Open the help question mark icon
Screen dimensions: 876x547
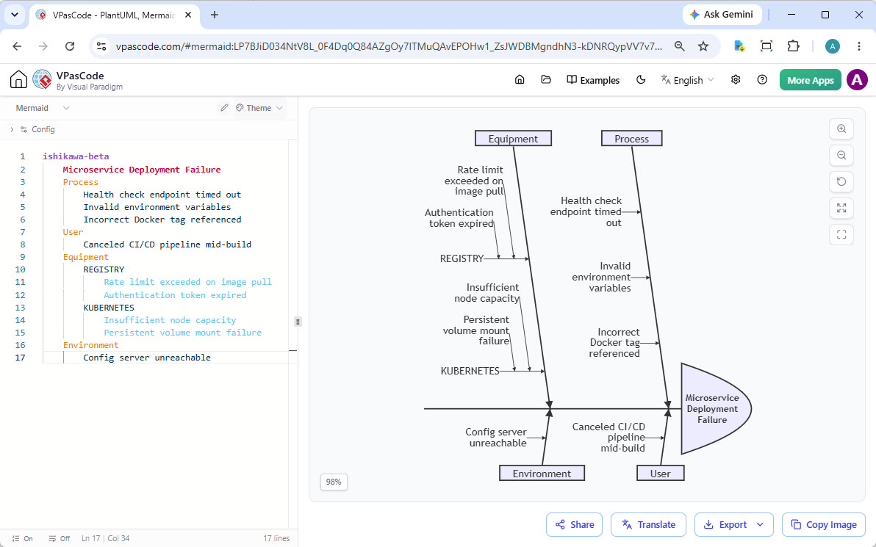coord(762,80)
